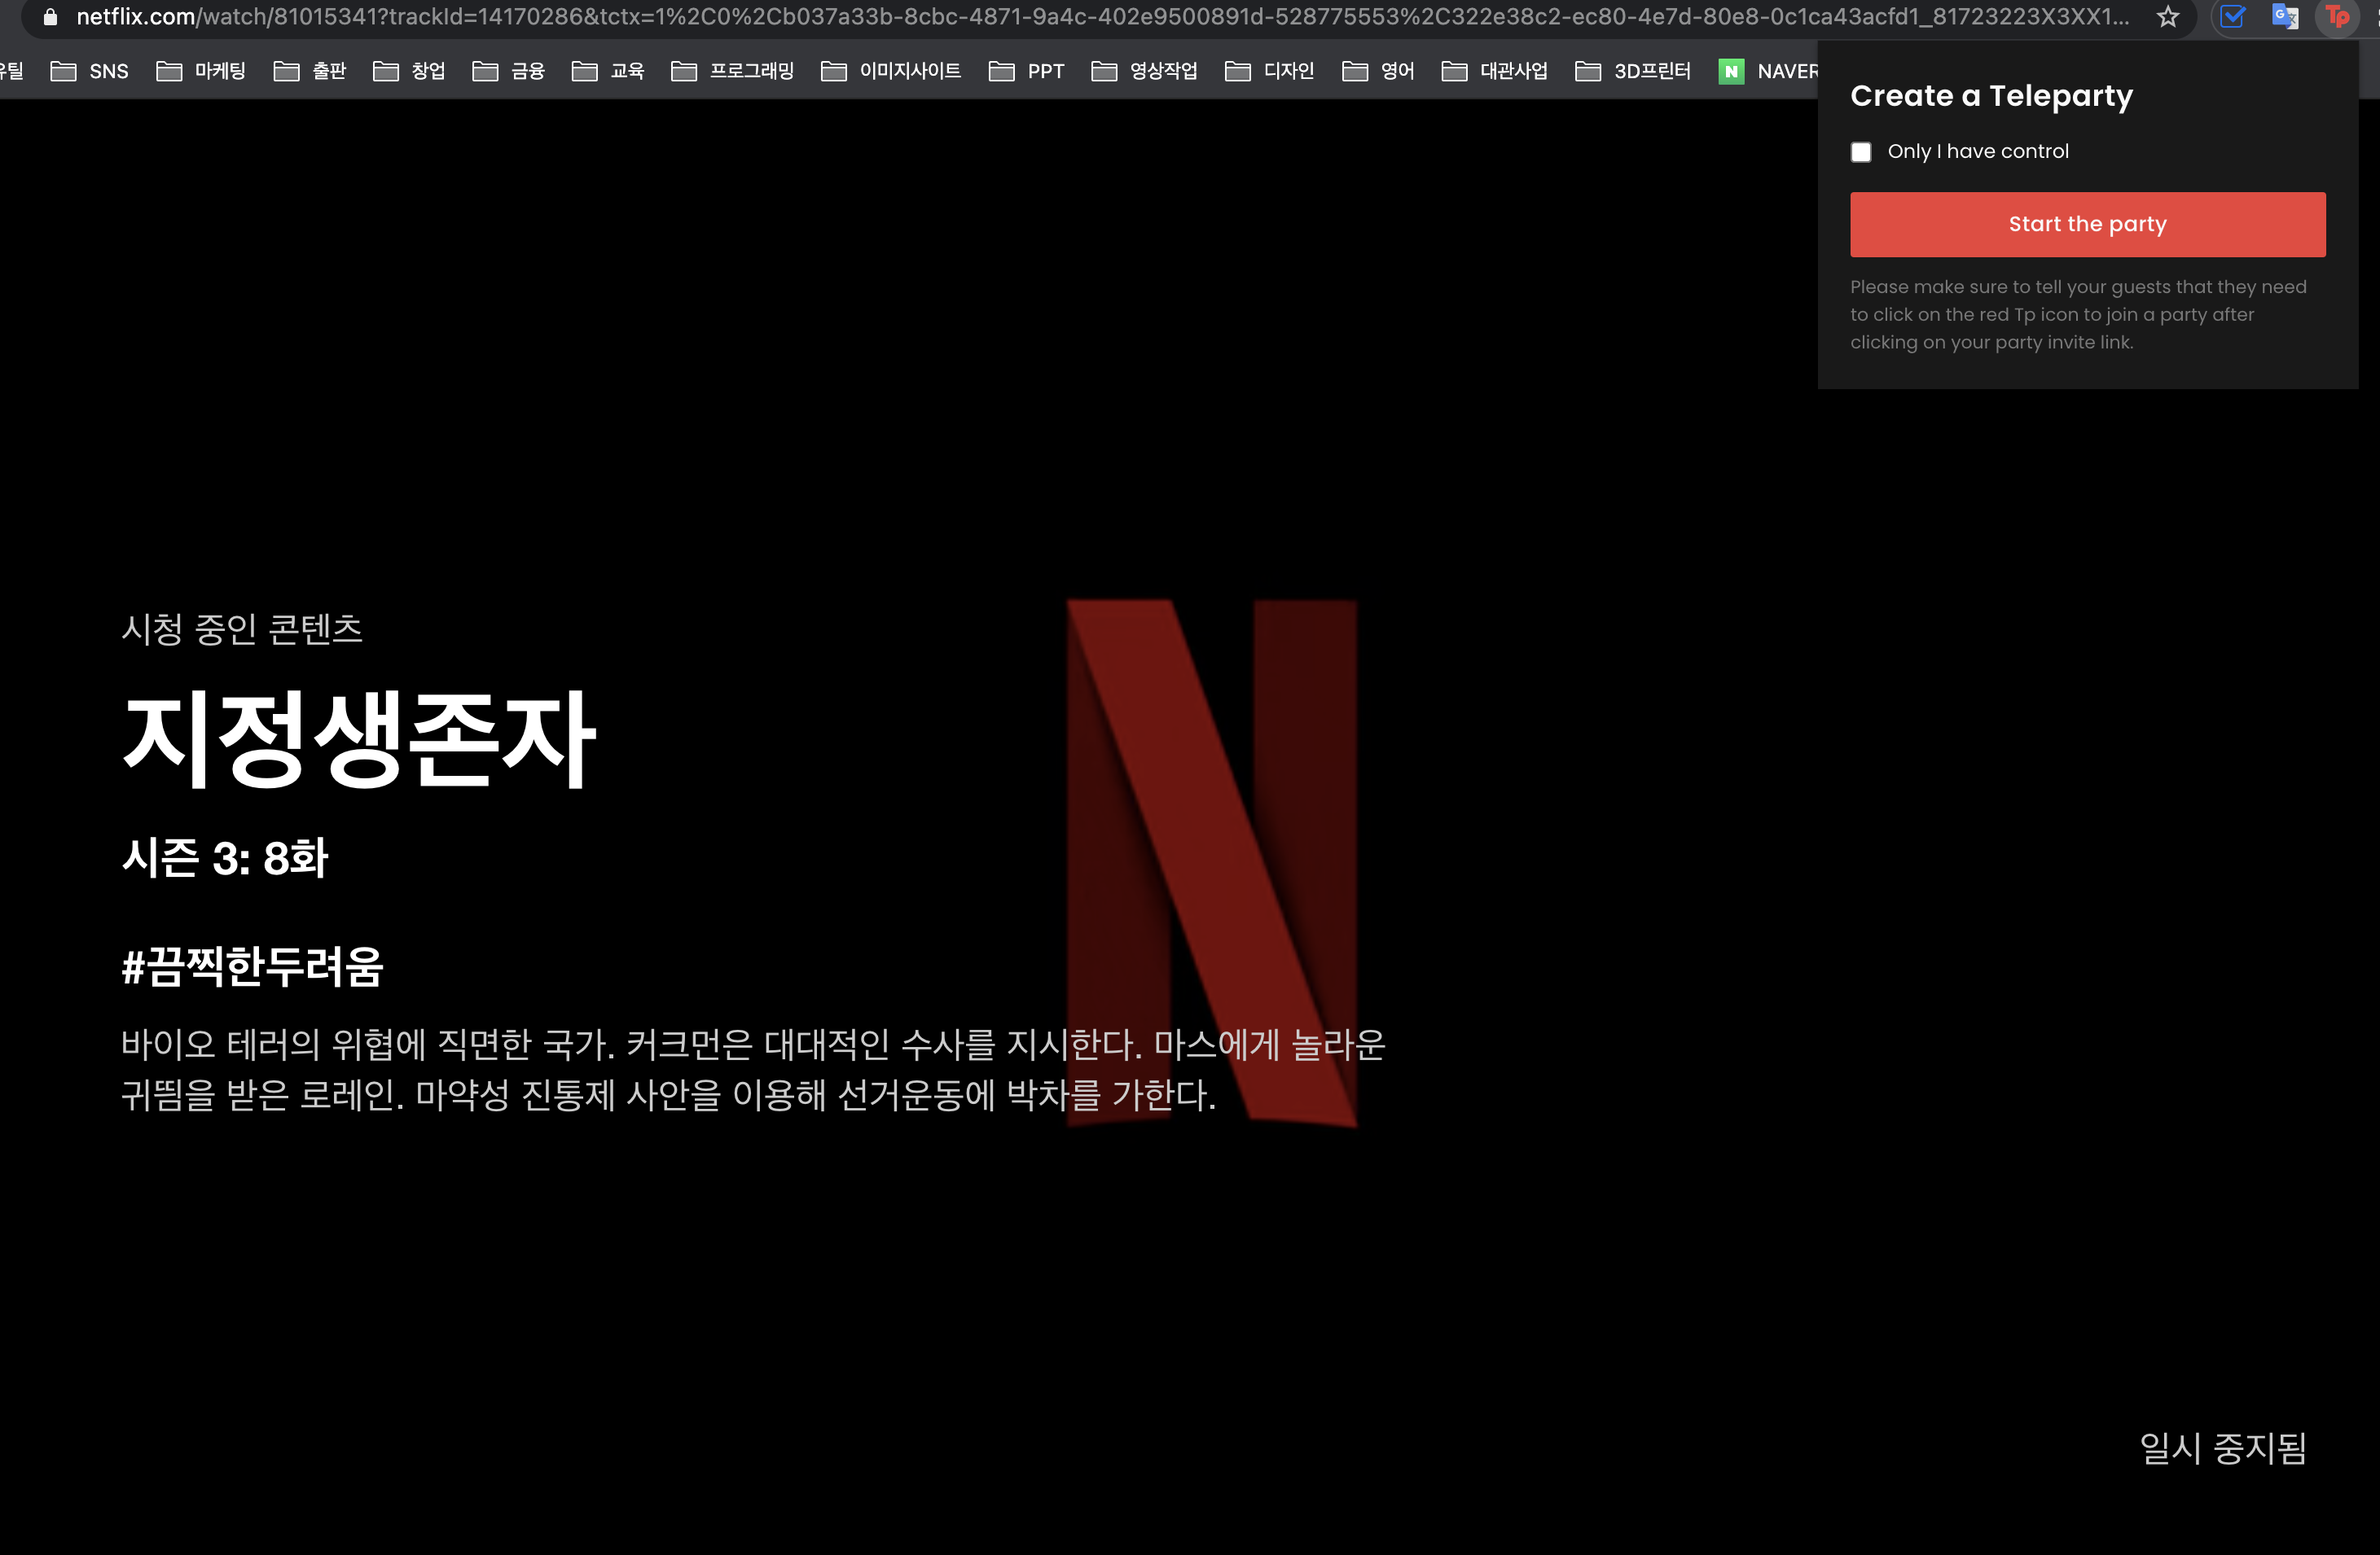Open the 교육 bookmark folder
This screenshot has width=2380, height=1555.
click(x=608, y=71)
